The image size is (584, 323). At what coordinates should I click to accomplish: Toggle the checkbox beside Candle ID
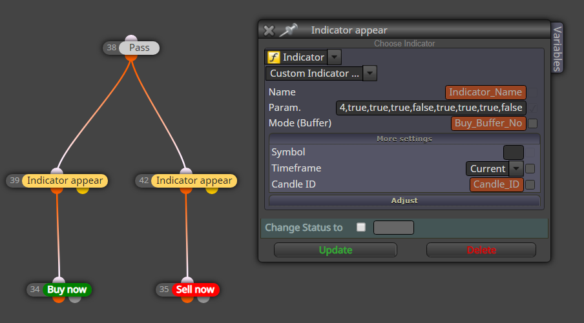pos(530,185)
